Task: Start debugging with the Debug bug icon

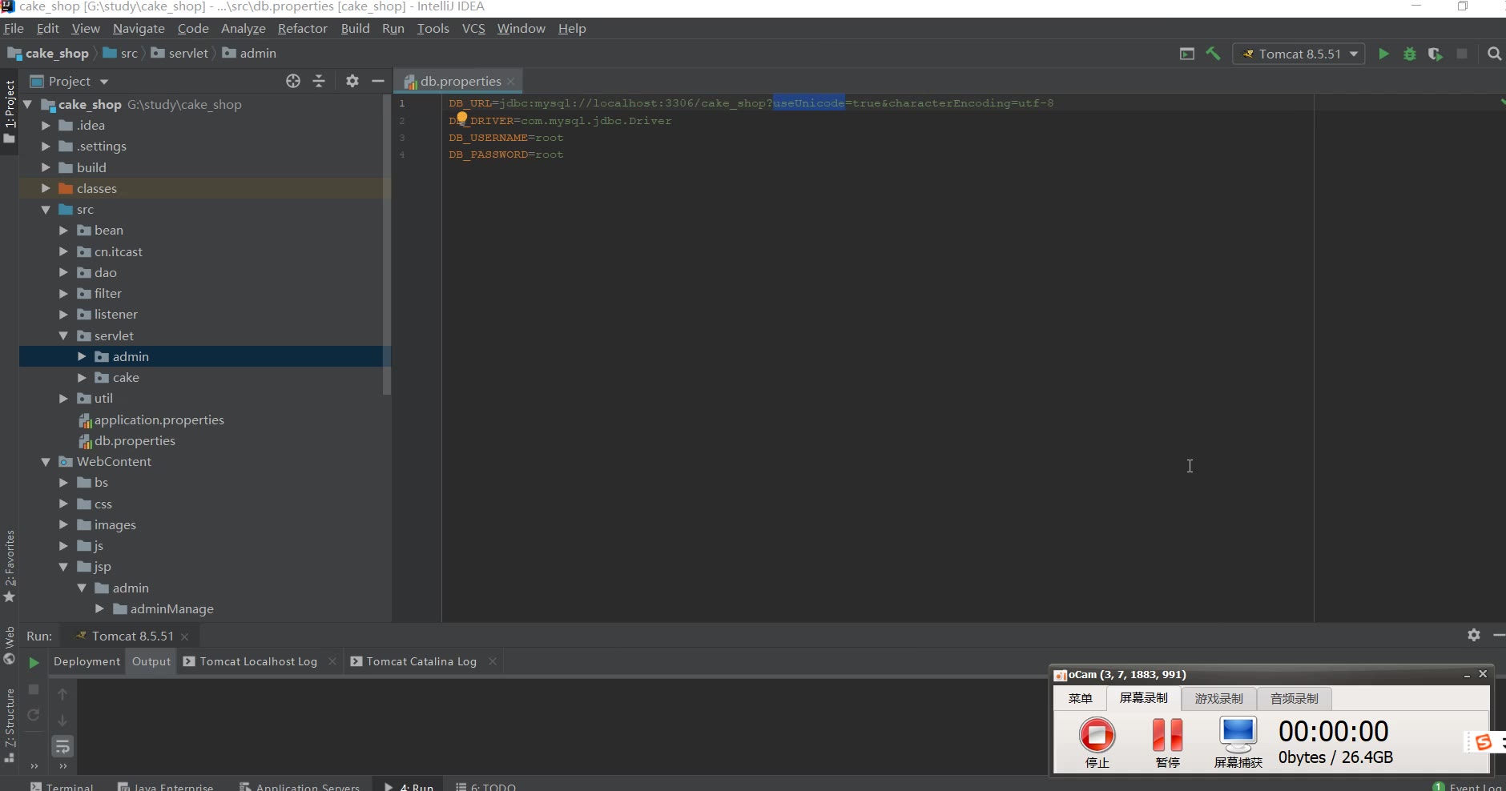Action: click(x=1410, y=54)
